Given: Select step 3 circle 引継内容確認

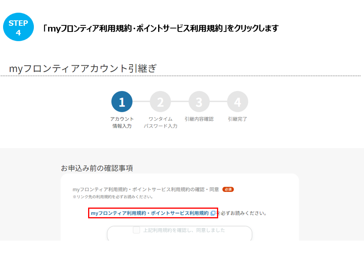Looking at the screenshot, I should (x=199, y=101).
